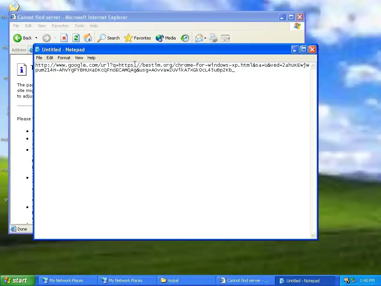This screenshot has height=286, width=381.
Task: Open Notepad's Help menu
Action: pyautogui.click(x=92, y=58)
